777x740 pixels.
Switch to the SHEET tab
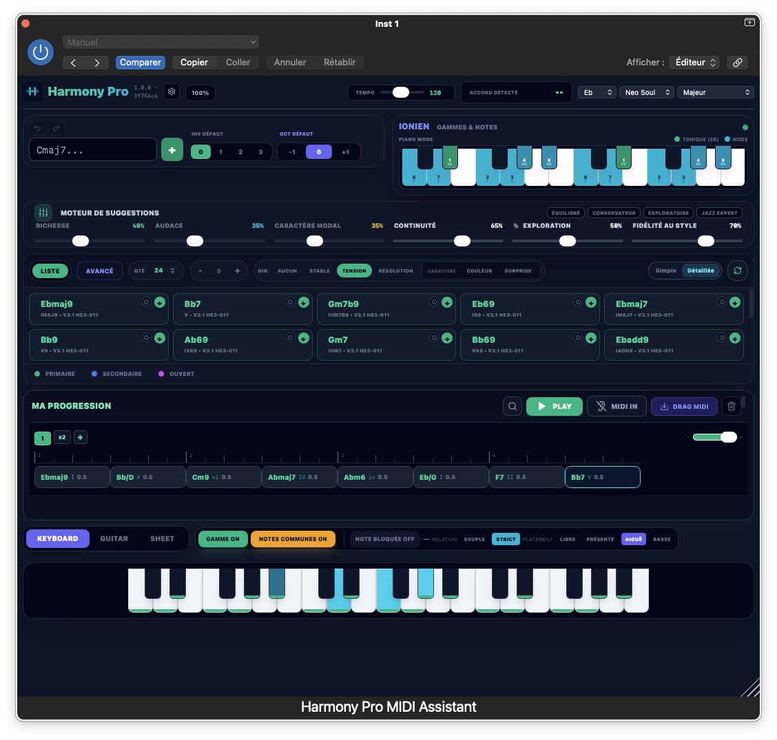162,538
